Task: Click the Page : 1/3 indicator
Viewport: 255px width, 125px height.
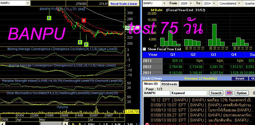Action: (154, 89)
